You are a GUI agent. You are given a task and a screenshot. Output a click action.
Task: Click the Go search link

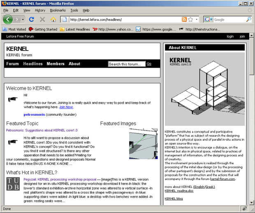(149, 64)
